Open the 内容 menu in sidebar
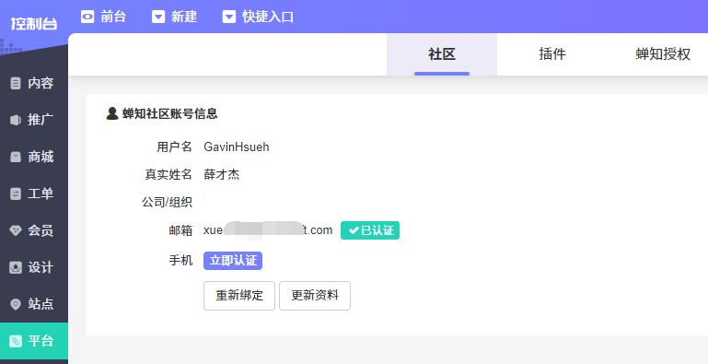This screenshot has width=708, height=364. click(x=34, y=83)
